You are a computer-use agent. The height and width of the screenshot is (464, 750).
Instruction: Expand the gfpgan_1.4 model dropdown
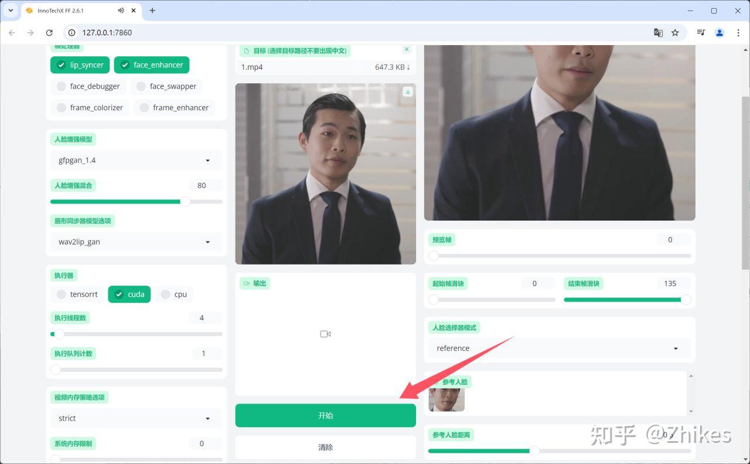[x=136, y=160]
